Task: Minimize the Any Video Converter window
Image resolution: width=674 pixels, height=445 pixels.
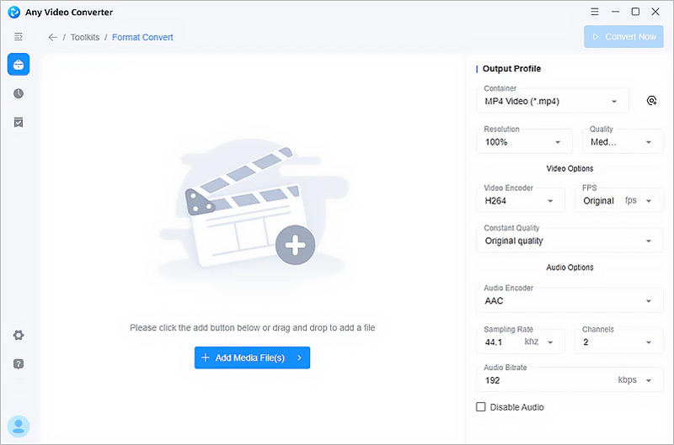Action: (616, 12)
